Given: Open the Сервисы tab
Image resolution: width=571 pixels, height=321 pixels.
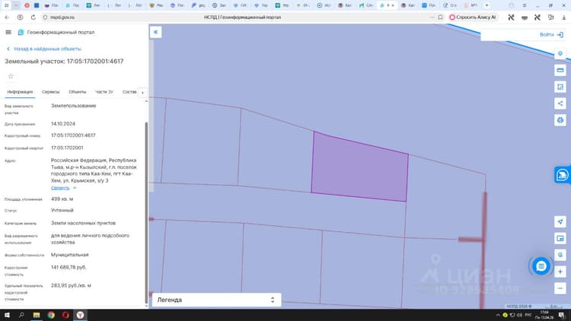Looking at the screenshot, I should click(x=50, y=92).
